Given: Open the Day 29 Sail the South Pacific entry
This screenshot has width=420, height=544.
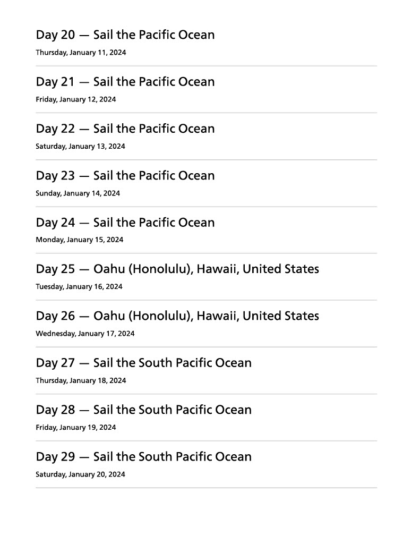Looking at the screenshot, I should (x=143, y=457).
